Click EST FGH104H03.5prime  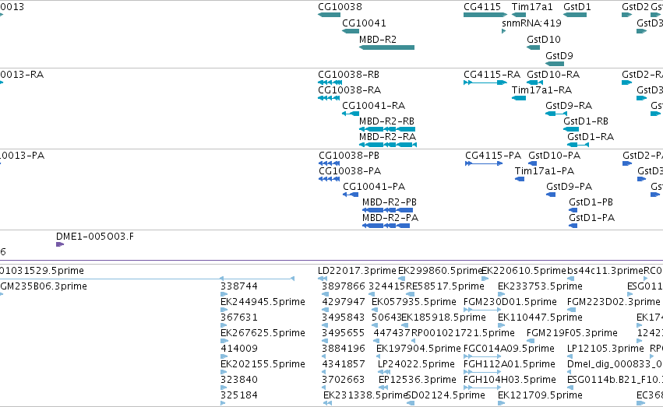click(510, 381)
